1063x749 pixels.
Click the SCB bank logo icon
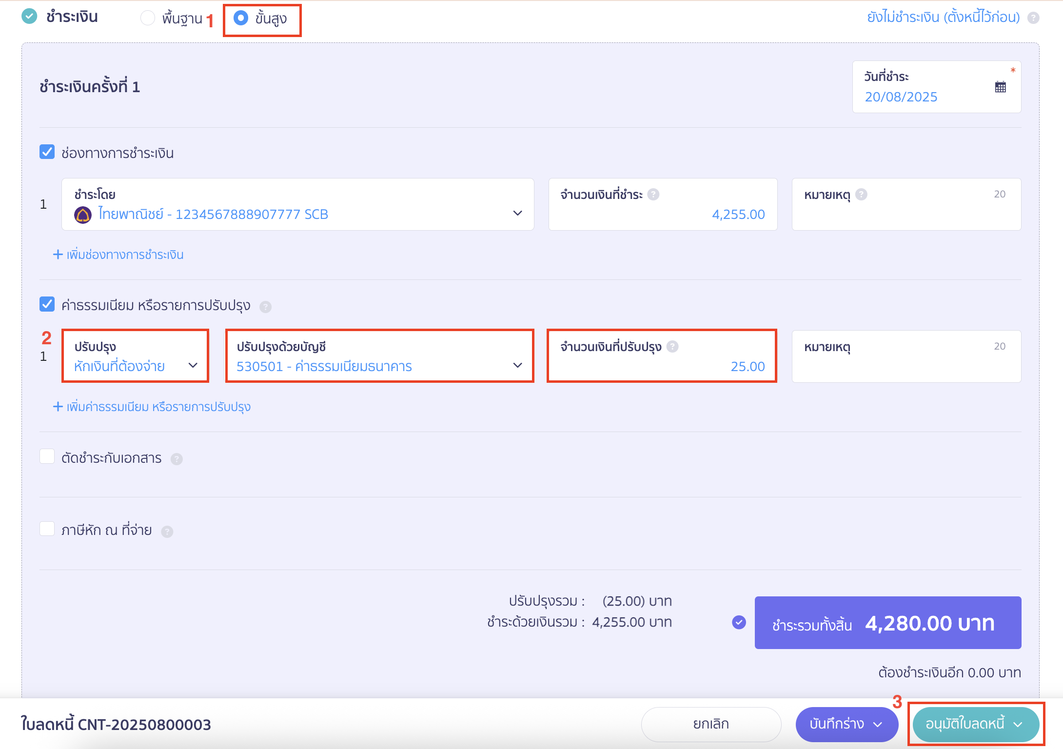(83, 215)
